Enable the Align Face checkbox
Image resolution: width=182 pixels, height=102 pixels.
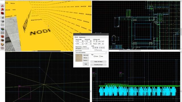pos(100,56)
